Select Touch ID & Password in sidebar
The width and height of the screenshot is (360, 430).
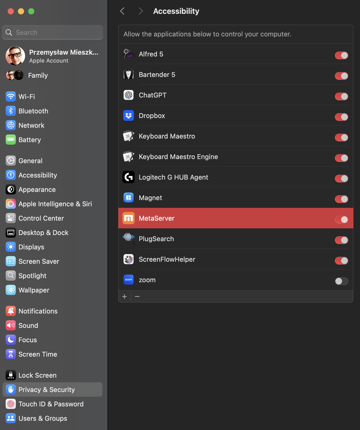(51, 404)
